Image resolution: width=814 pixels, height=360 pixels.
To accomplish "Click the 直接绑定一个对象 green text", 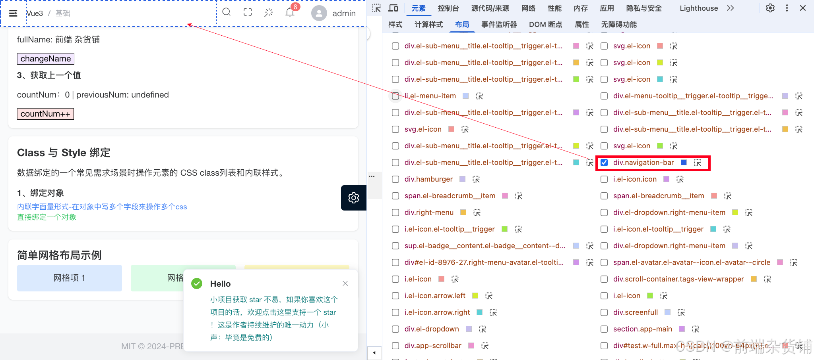I will (47, 217).
